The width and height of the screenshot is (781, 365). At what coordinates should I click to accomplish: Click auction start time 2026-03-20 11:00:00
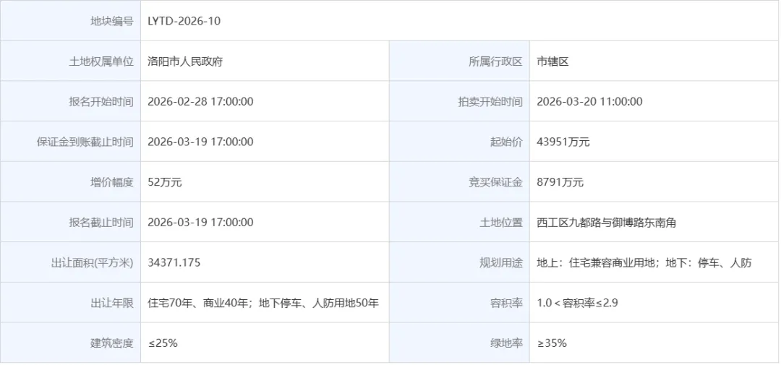(x=589, y=102)
